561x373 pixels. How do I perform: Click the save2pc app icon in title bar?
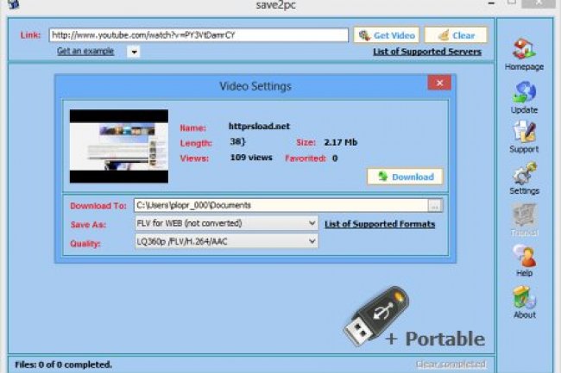(x=11, y=5)
